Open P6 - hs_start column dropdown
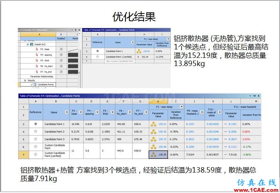The image size is (280, 193). coord(129,112)
